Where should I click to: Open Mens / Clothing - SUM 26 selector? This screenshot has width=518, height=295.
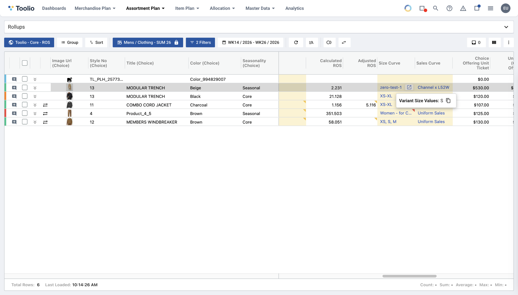148,42
